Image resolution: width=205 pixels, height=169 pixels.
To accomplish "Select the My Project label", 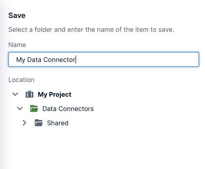I will pos(54,95).
